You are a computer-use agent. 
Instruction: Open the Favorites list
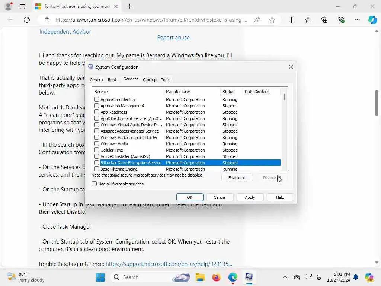(308, 20)
